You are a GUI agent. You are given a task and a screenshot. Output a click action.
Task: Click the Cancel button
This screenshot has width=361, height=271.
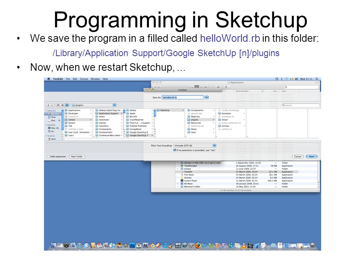[x=298, y=157]
